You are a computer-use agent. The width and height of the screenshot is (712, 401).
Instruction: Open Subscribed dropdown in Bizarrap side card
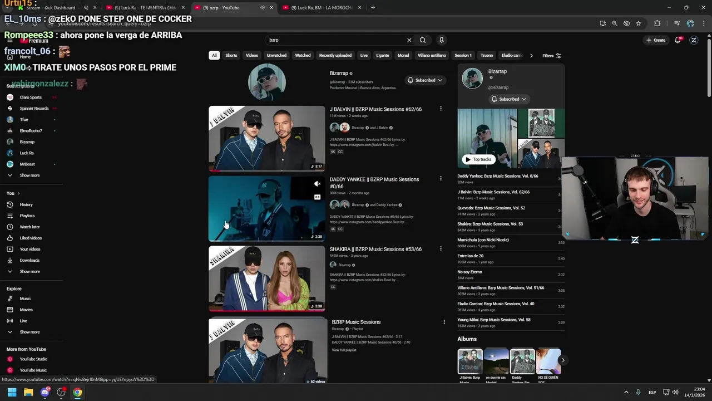click(x=509, y=99)
